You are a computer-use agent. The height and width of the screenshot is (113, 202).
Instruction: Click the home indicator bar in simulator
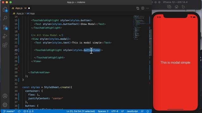[175, 110]
